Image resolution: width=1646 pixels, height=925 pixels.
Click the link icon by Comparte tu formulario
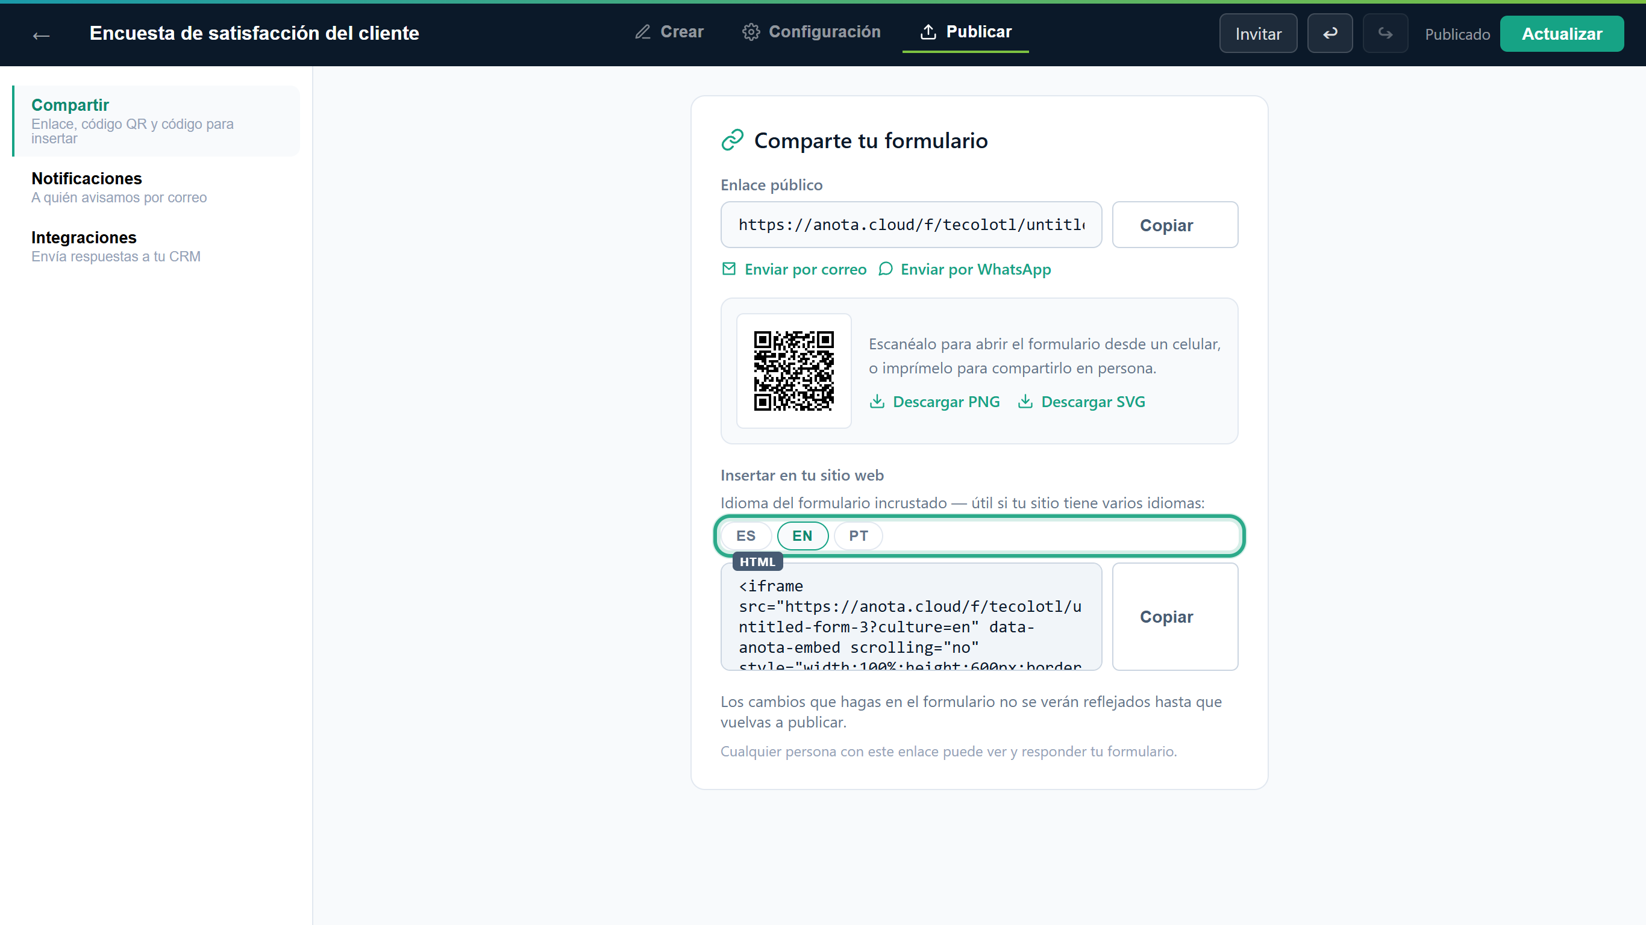(732, 140)
